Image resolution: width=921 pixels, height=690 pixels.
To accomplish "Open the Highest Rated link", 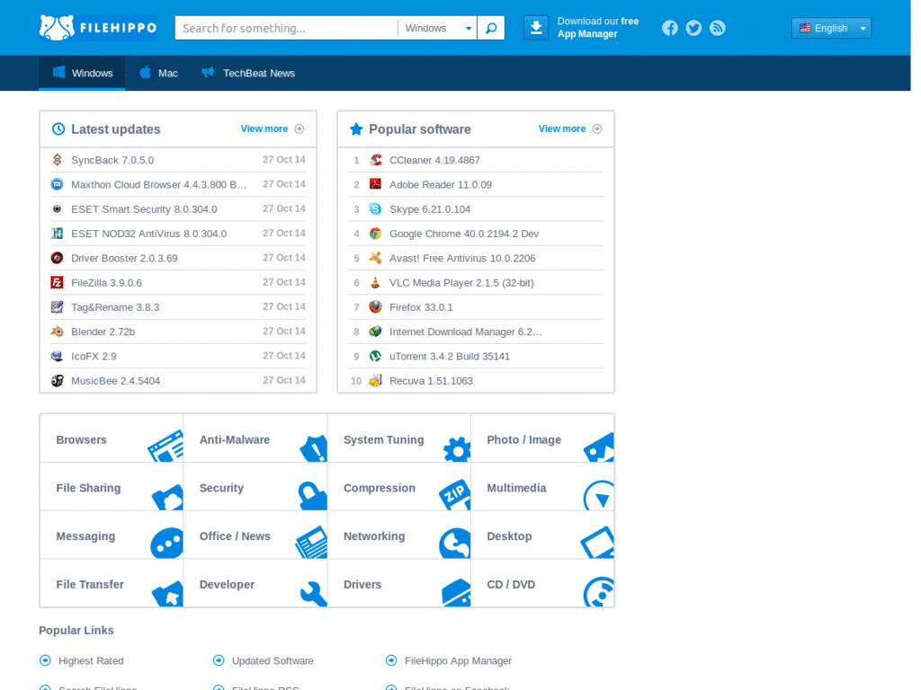I will click(x=91, y=660).
